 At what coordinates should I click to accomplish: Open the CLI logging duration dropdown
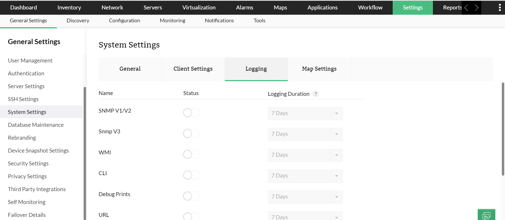305,176
